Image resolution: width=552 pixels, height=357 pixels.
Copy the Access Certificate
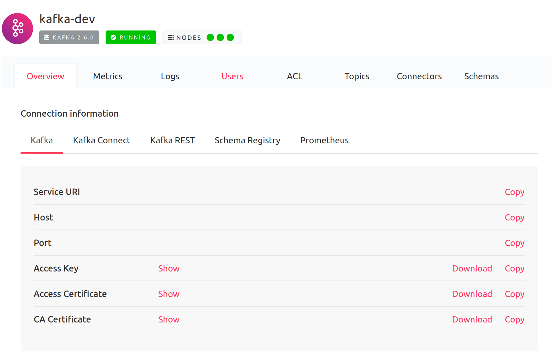[x=515, y=294]
